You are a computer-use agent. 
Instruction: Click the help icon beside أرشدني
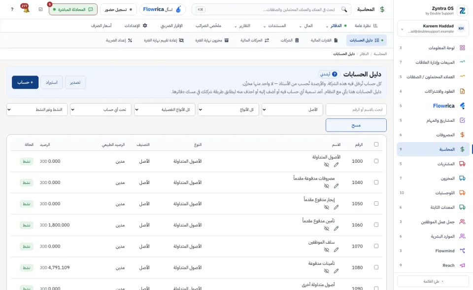[x=335, y=74]
